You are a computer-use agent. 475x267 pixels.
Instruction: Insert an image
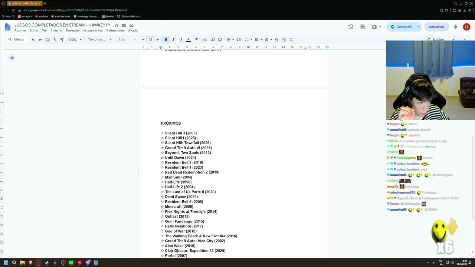pos(220,40)
